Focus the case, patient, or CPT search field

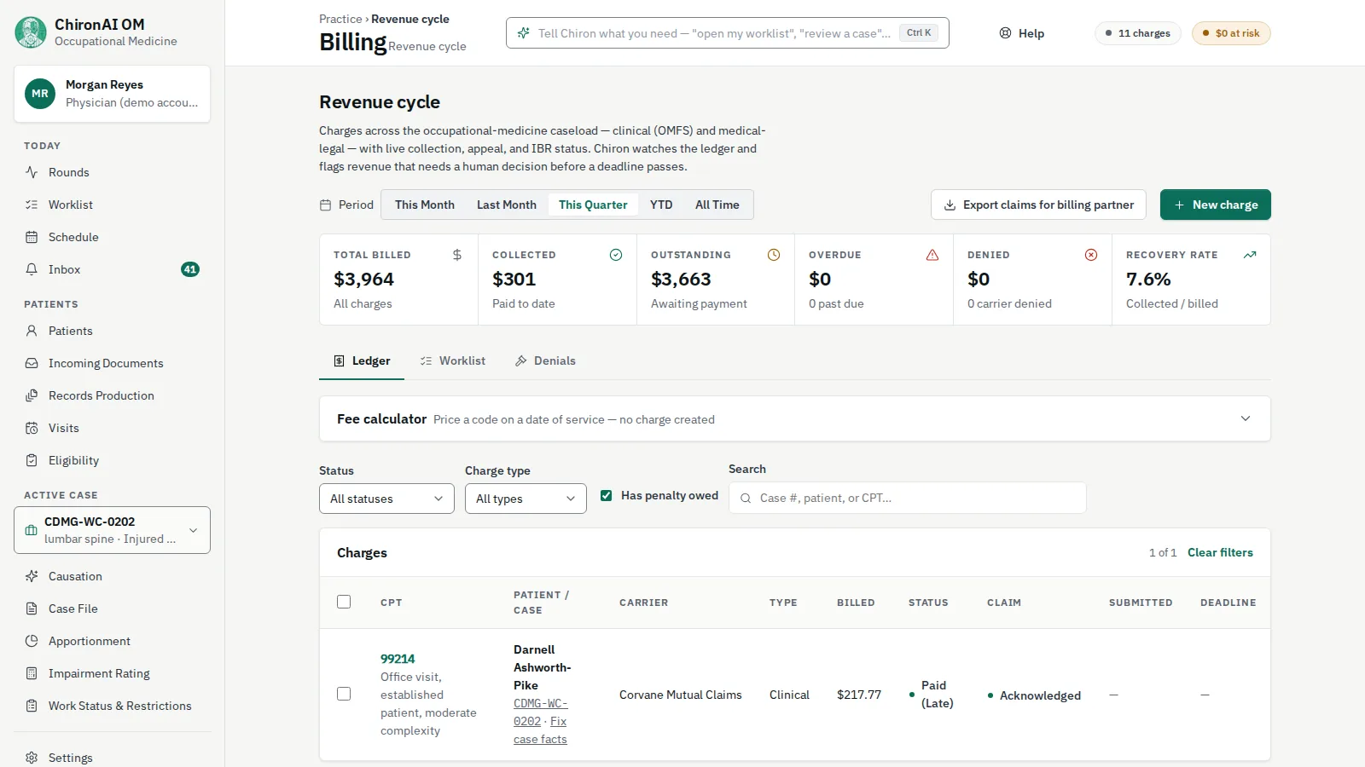[x=908, y=498]
